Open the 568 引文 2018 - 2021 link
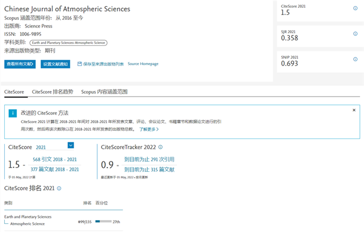This screenshot has width=364, height=232. (55, 159)
